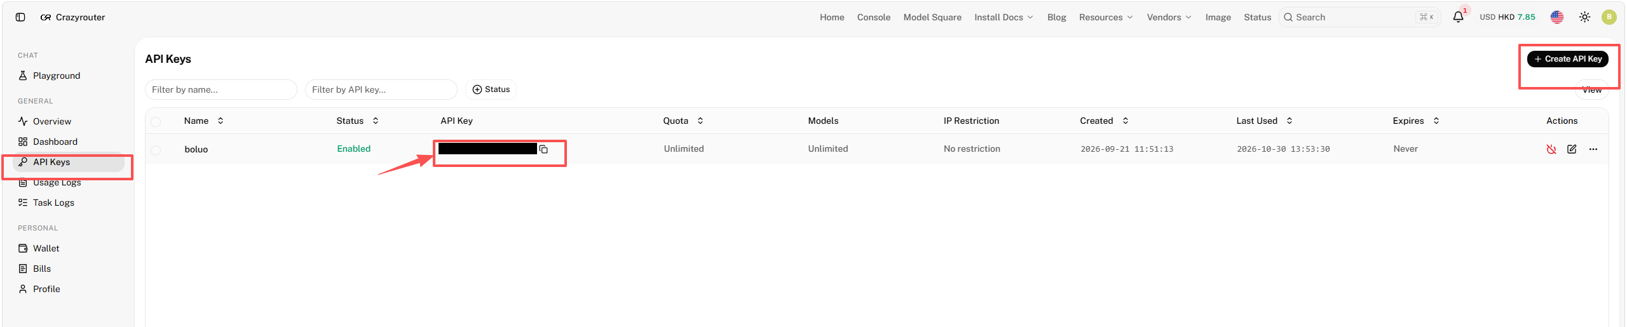Select all rows checkbox in header
1627x327 pixels.
pyautogui.click(x=156, y=121)
